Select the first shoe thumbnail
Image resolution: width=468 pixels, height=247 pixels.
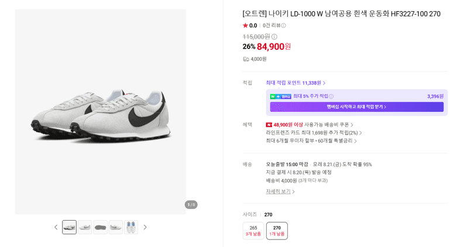click(x=69, y=227)
